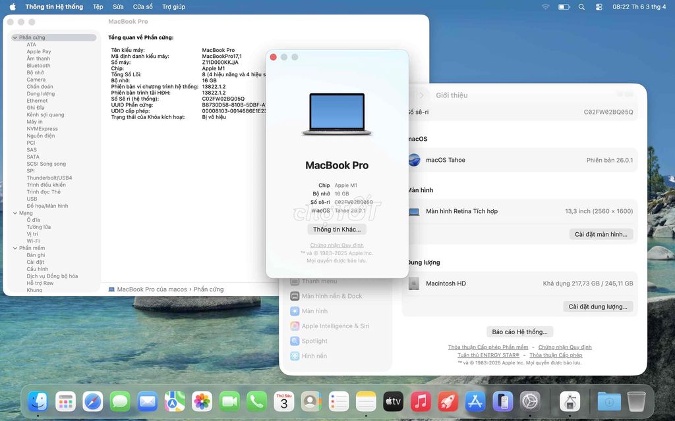Click MacBook Pro của macos path item

coord(148,289)
